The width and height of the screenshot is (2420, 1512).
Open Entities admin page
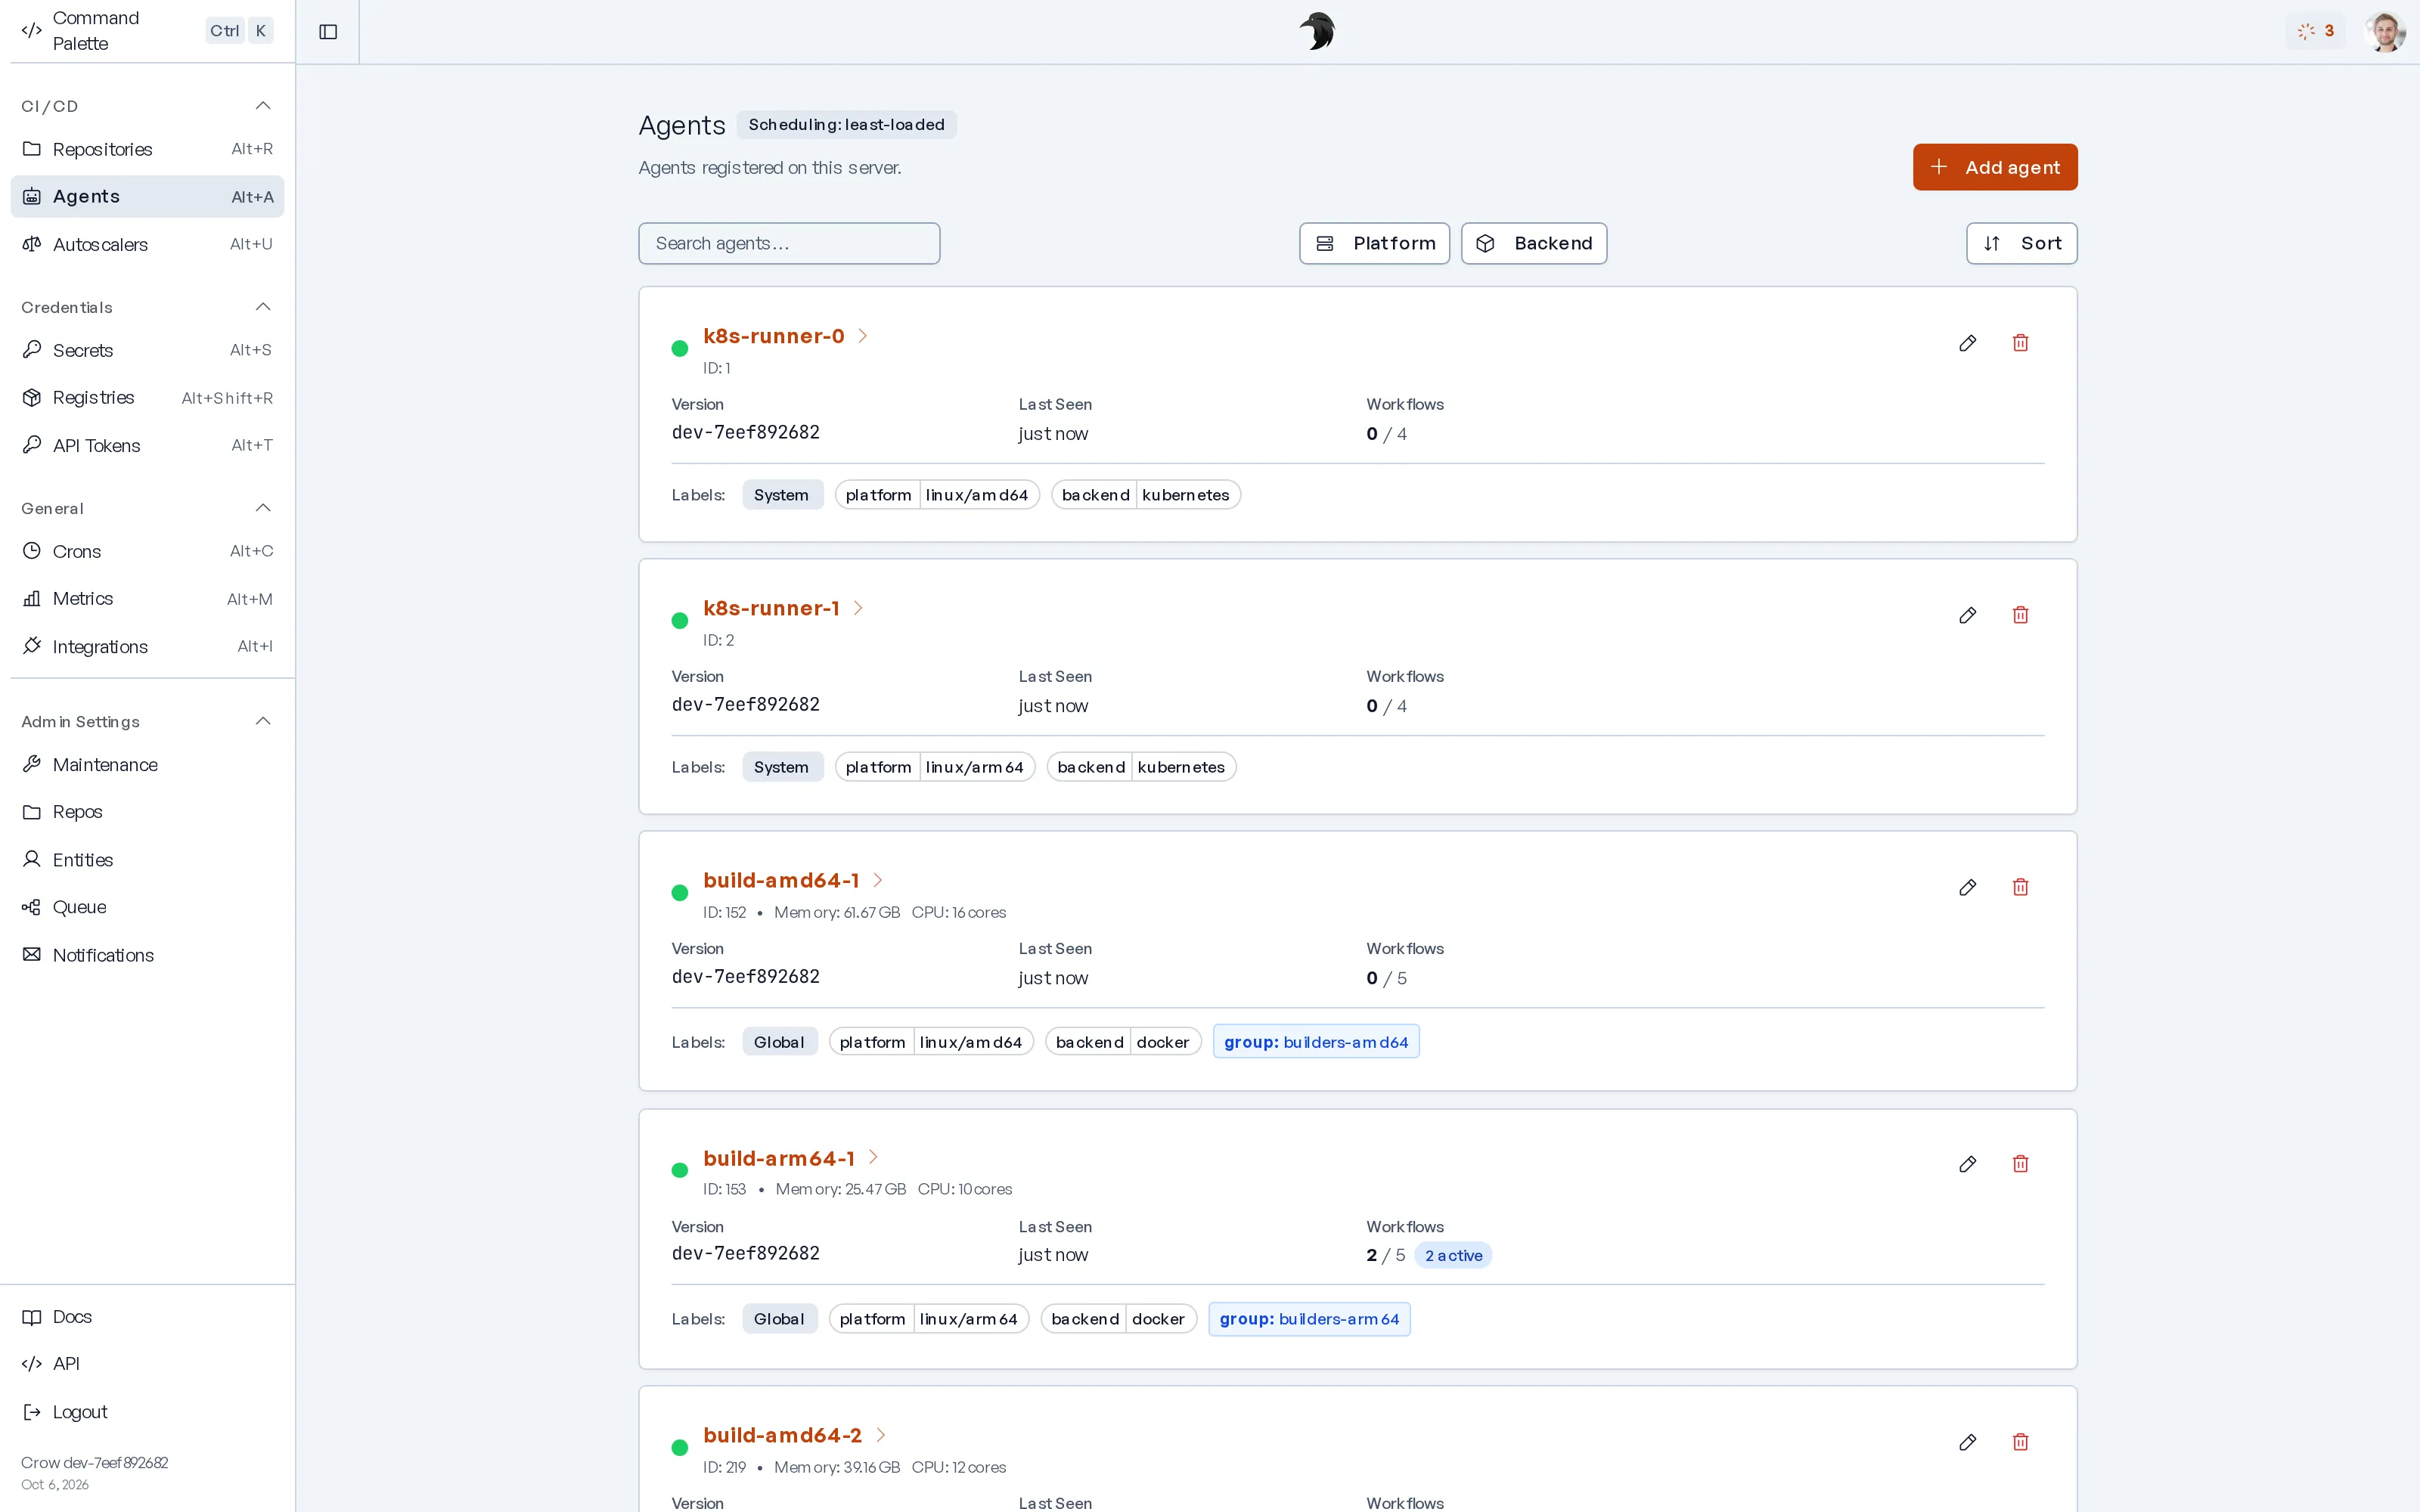point(147,860)
